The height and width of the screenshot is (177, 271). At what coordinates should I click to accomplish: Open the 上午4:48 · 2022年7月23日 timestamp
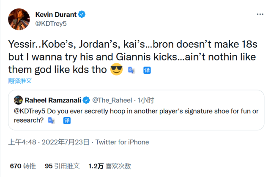pyautogui.click(x=49, y=142)
